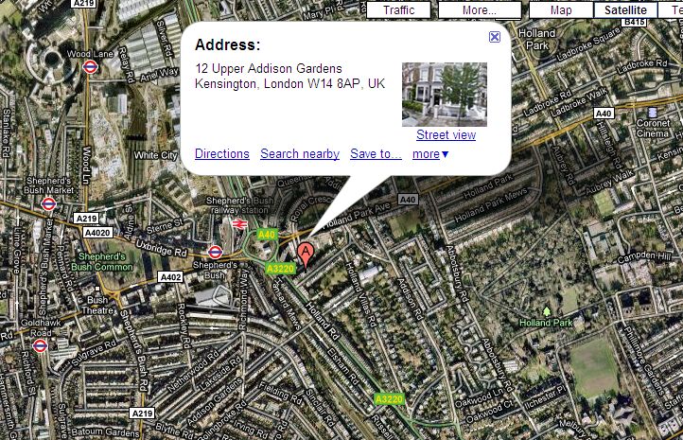The width and height of the screenshot is (683, 440).
Task: Click the 'Campden Hill' label
Action: 643,256
